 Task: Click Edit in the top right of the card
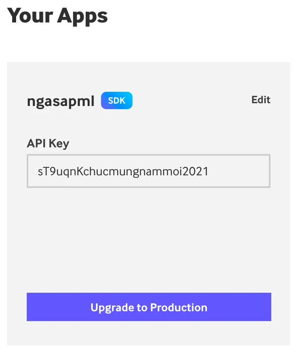261,100
